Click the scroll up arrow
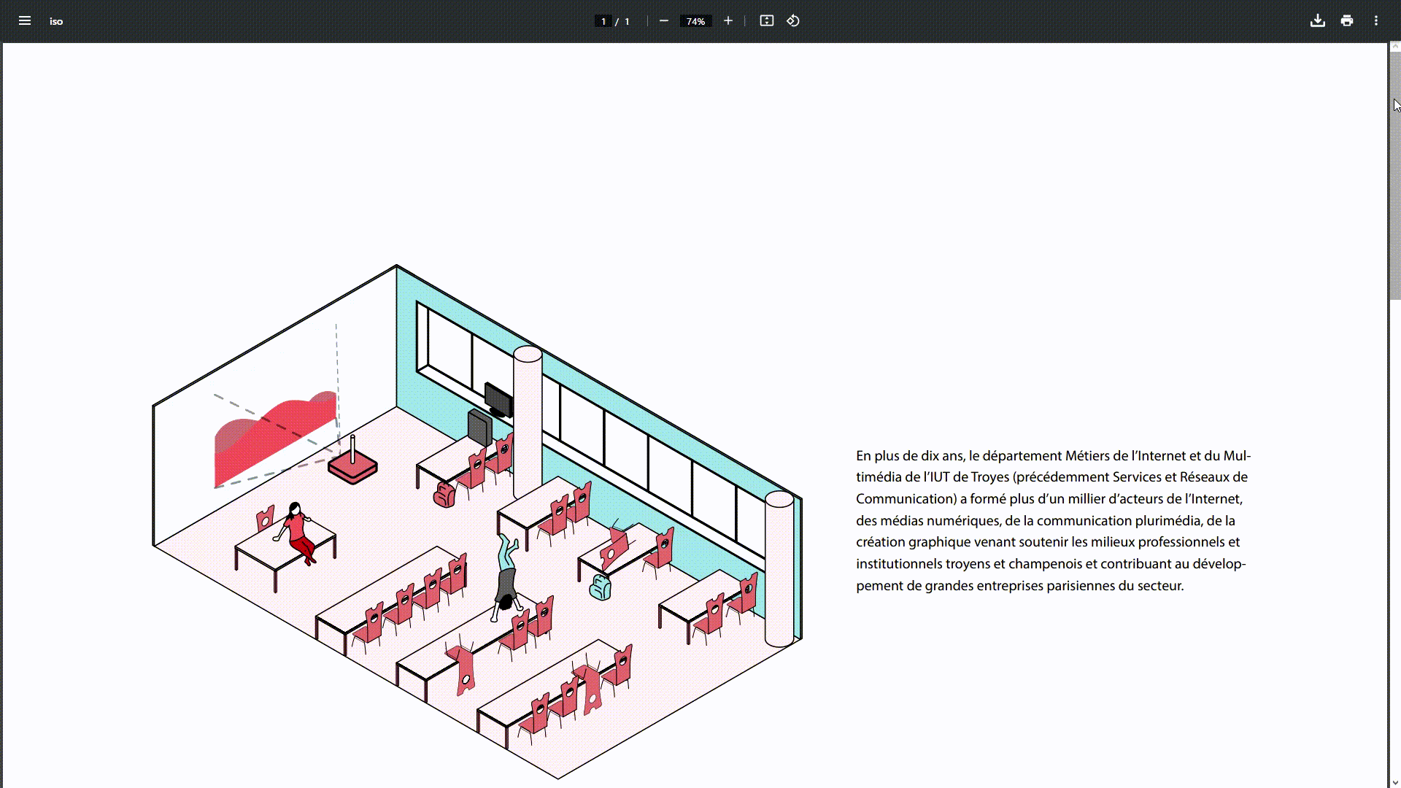 click(x=1394, y=47)
